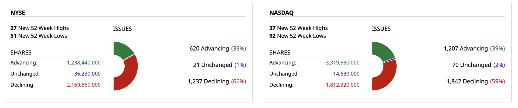Select the 1,237 Declining (66%) issues label
This screenshot has width=518, height=108.
click(x=217, y=82)
